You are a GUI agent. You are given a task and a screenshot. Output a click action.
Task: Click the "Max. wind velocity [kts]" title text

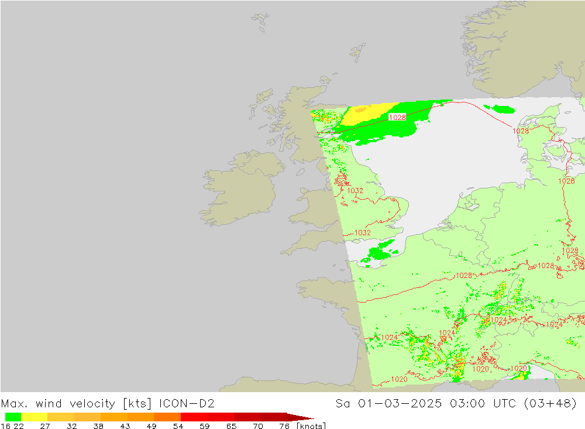[77, 404]
